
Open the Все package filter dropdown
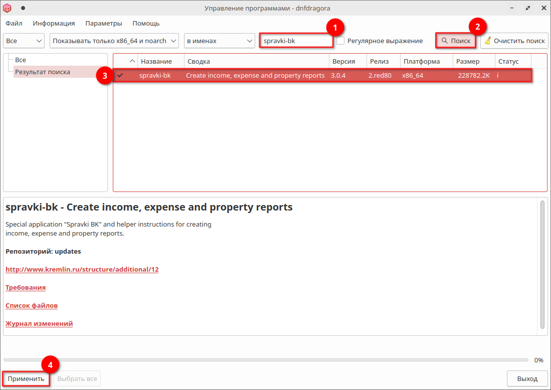click(24, 41)
